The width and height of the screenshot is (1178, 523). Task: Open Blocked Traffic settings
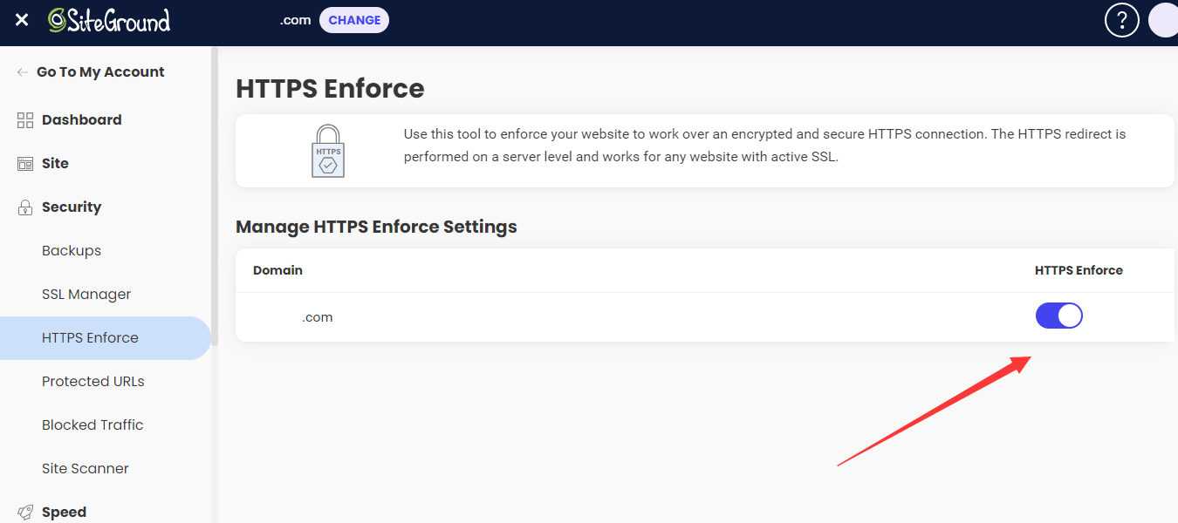(x=92, y=425)
